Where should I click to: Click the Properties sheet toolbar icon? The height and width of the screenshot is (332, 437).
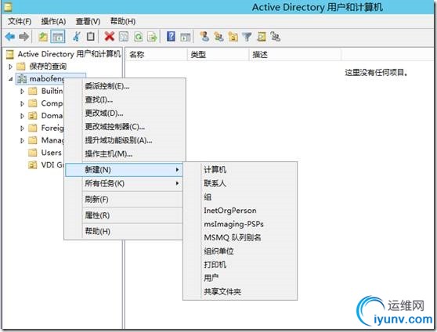pyautogui.click(x=124, y=37)
